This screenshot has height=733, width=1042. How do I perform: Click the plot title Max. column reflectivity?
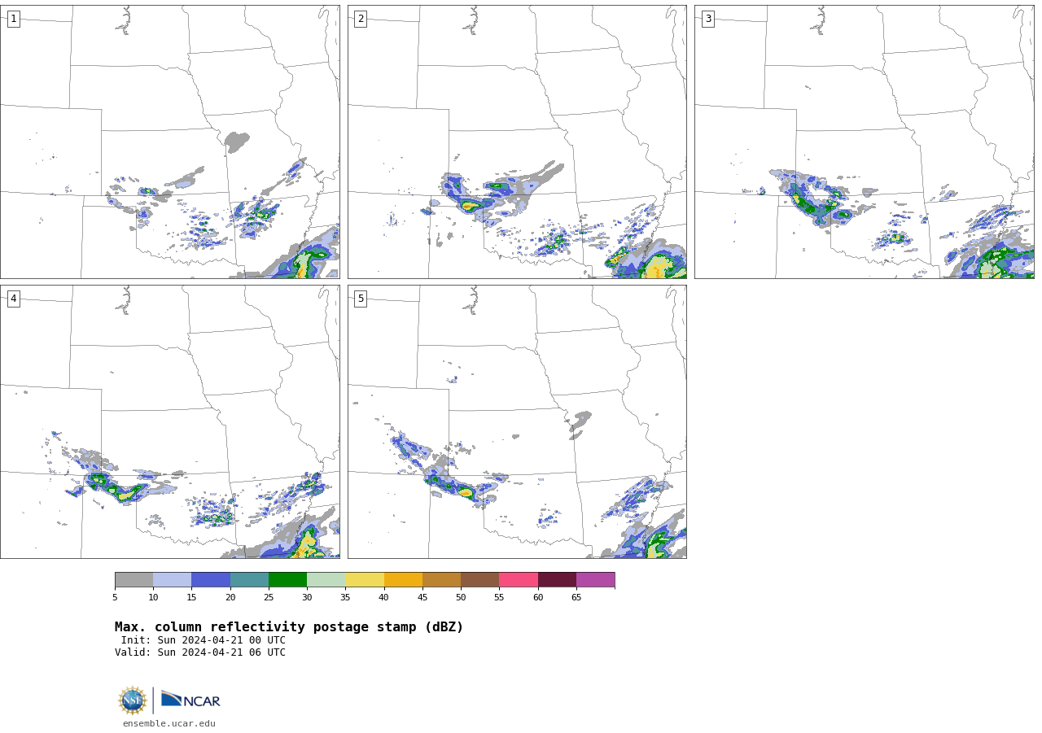[x=289, y=627]
